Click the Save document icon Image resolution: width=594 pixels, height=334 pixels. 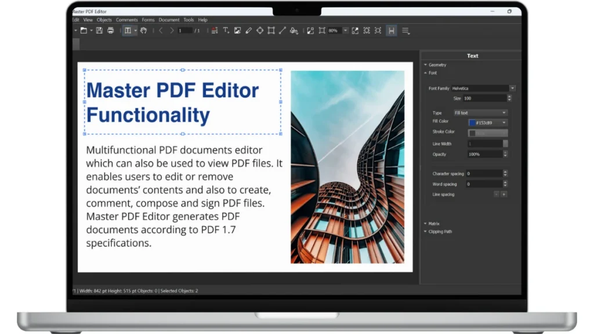click(99, 31)
